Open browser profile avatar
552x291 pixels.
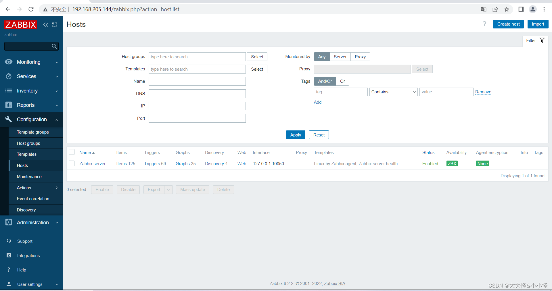tap(533, 9)
